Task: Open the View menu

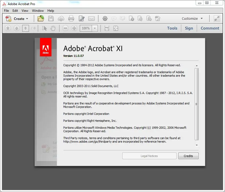Action: [25, 11]
